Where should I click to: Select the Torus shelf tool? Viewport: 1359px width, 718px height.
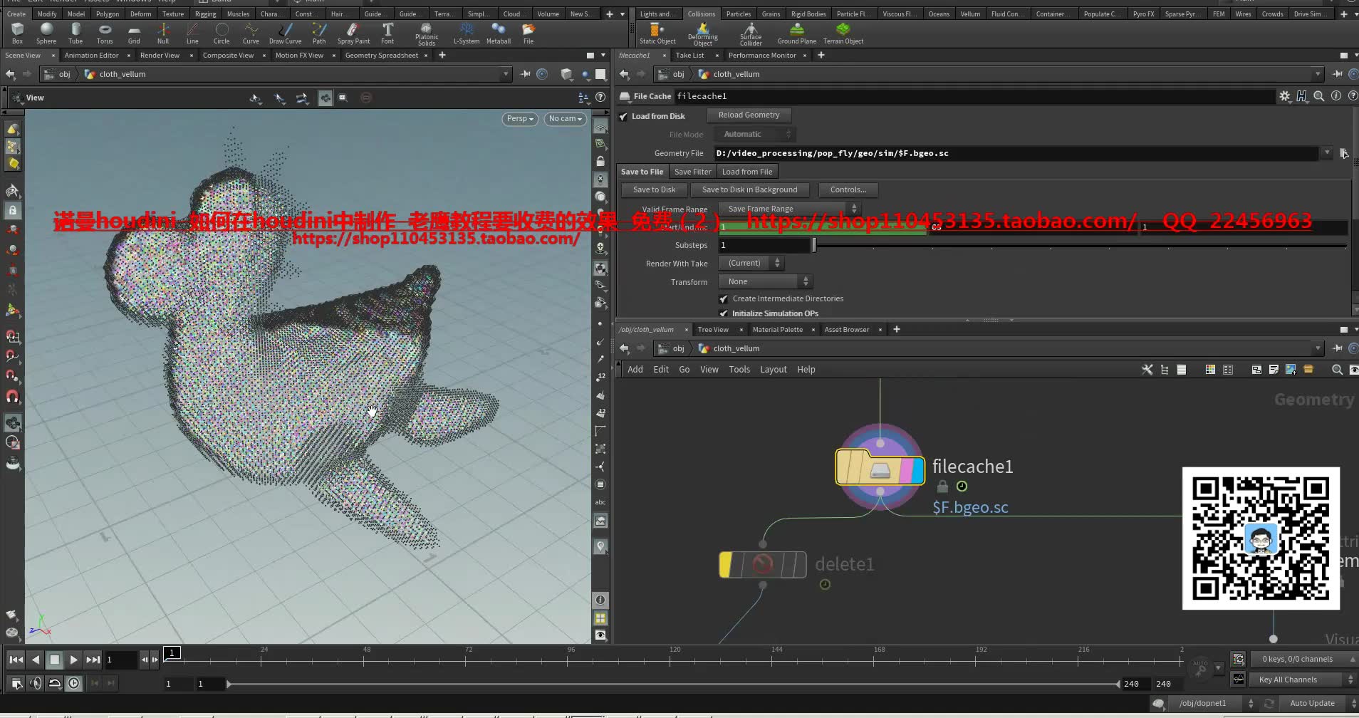pyautogui.click(x=105, y=33)
